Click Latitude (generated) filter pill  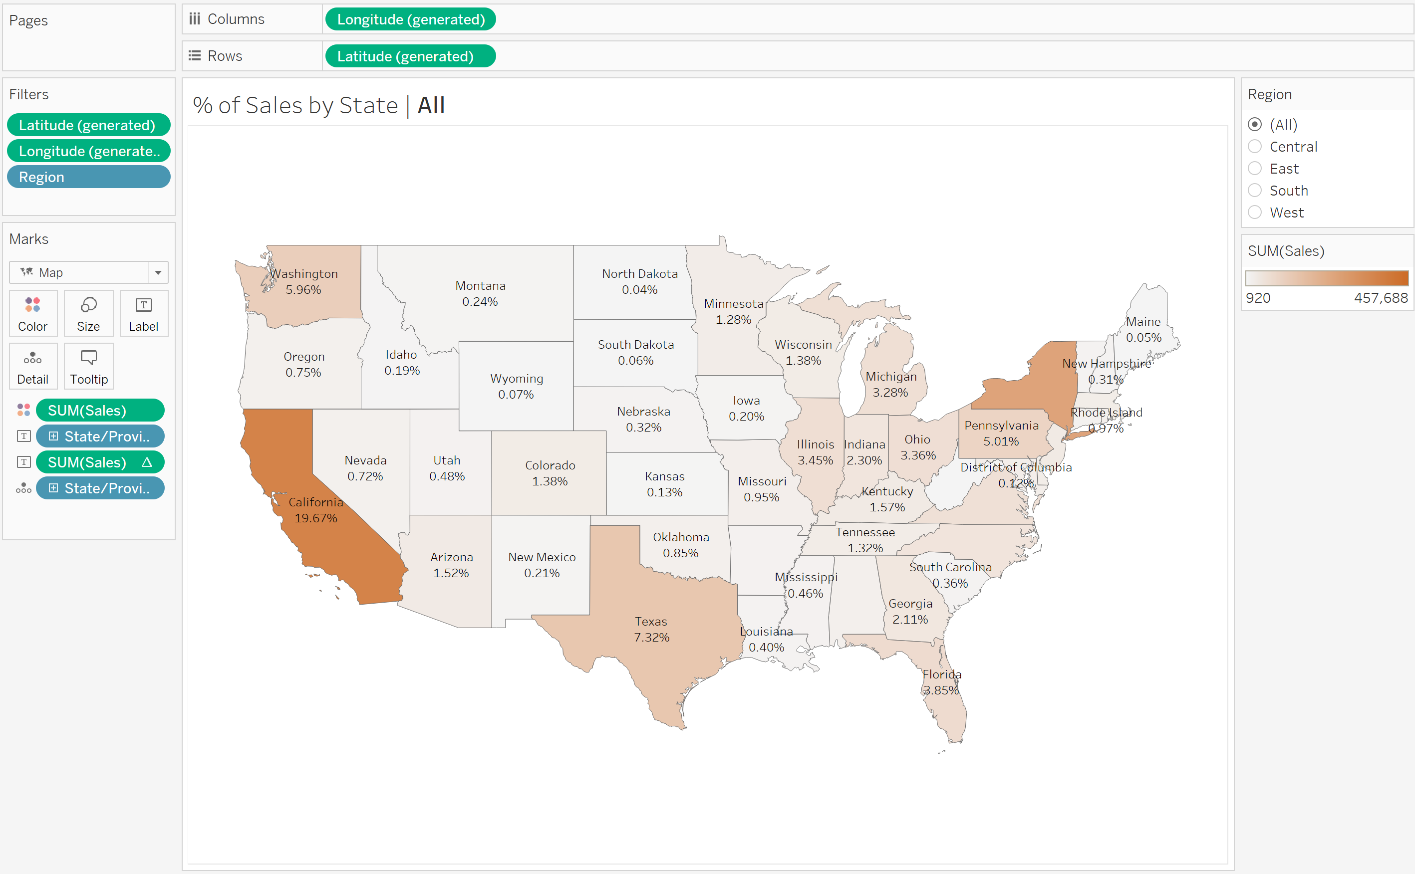tap(88, 125)
